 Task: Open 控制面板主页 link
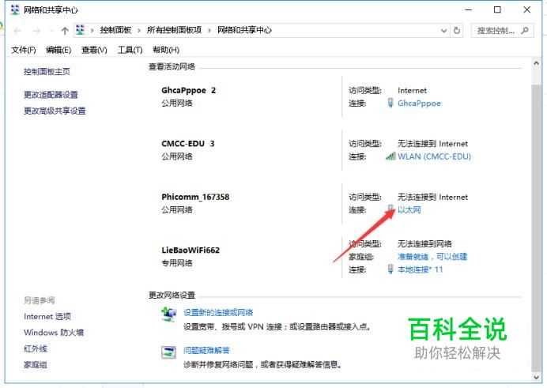[47, 72]
